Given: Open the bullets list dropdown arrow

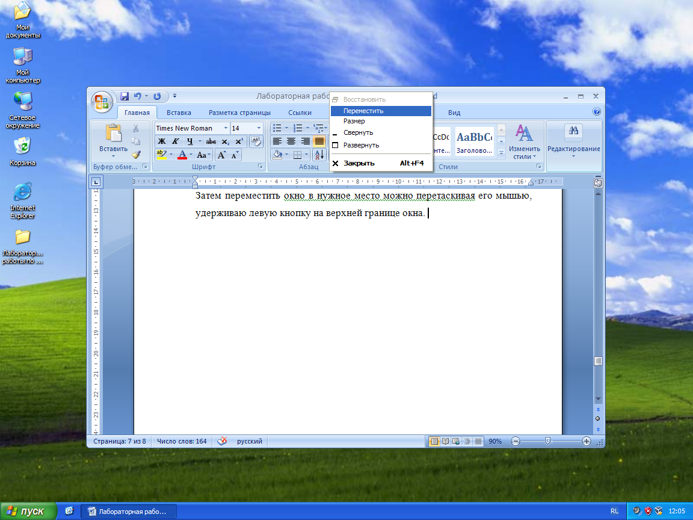Looking at the screenshot, I should [286, 128].
